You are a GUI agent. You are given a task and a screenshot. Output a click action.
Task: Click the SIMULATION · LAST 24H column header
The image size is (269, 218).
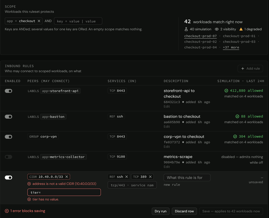(x=241, y=81)
